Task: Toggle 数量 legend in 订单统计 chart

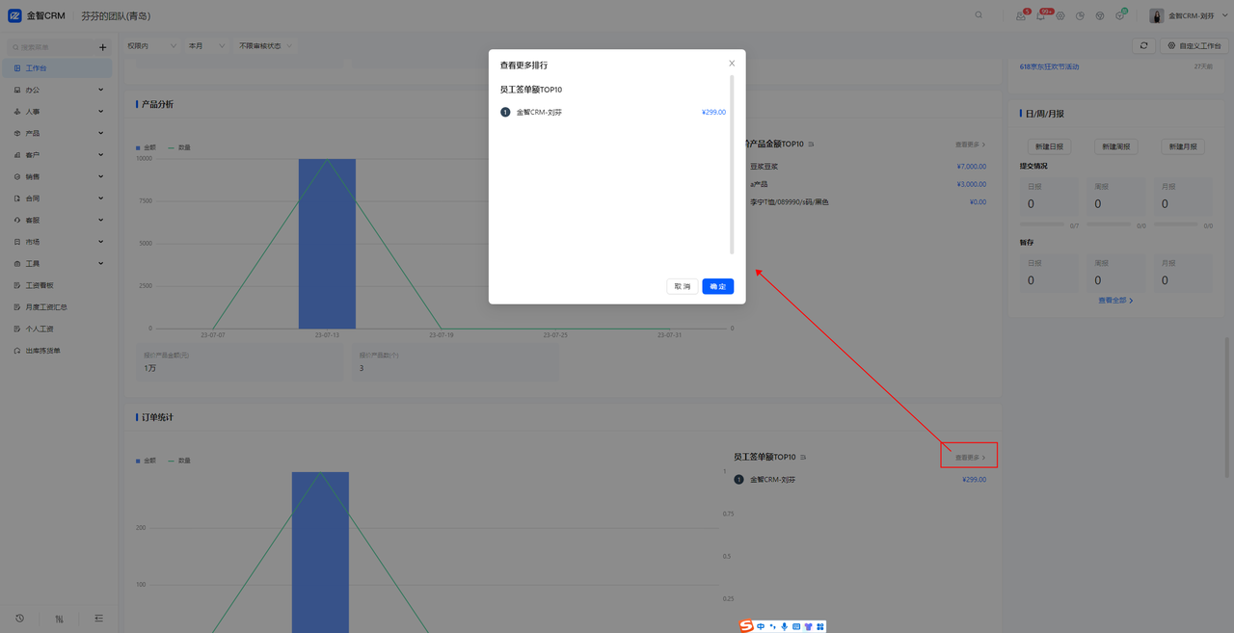Action: click(179, 461)
